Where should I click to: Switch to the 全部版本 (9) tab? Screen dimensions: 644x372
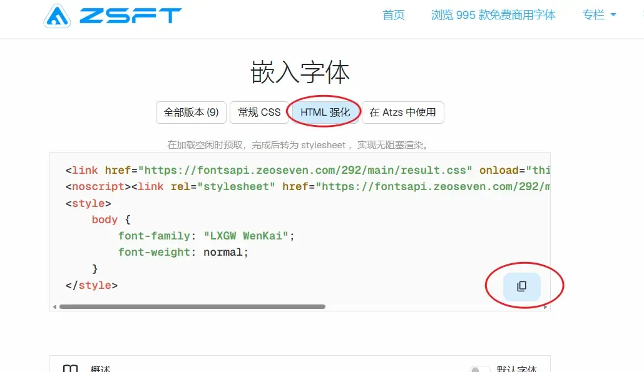191,112
